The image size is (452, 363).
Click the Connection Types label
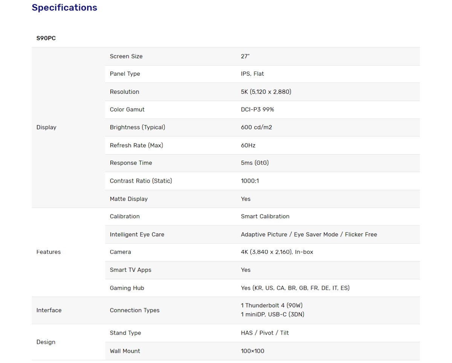[x=135, y=310]
